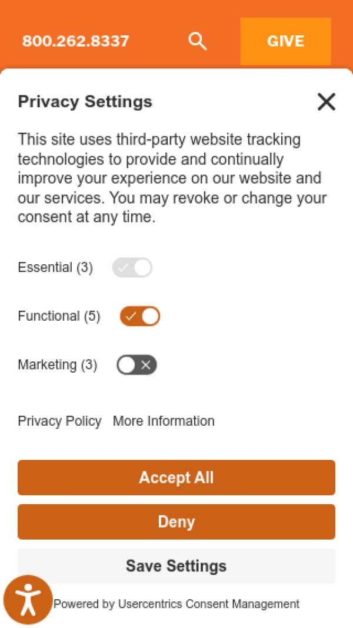Close the Privacy Settings dialog with the X
Screen dimensions: 353x628
(x=326, y=101)
